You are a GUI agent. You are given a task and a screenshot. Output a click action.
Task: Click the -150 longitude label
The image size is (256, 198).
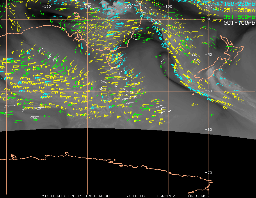pos(127,6)
